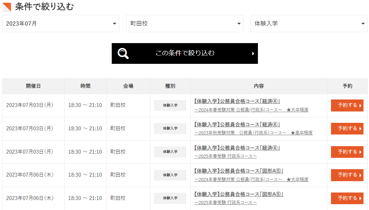This screenshot has height=210, width=369.
Task: Open the 体験入学 event type dropdown
Action: (x=309, y=23)
